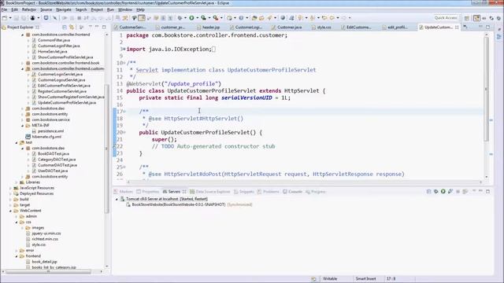The height and width of the screenshot is (283, 504).
Task: Click the New file toolbar icon
Action: 5,18
